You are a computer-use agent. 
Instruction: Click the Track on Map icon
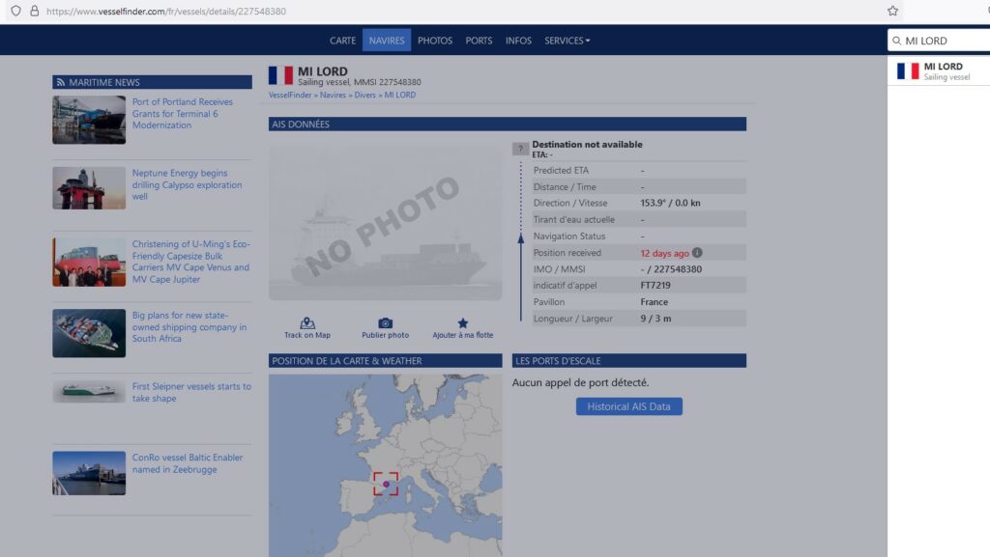307,323
